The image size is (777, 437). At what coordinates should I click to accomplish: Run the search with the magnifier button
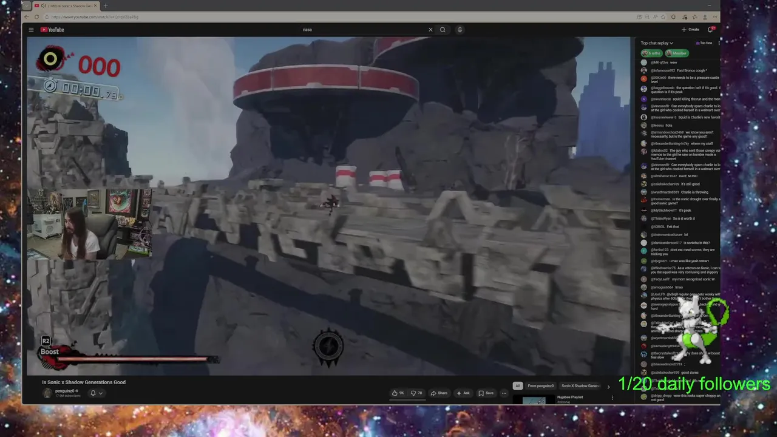tap(443, 30)
